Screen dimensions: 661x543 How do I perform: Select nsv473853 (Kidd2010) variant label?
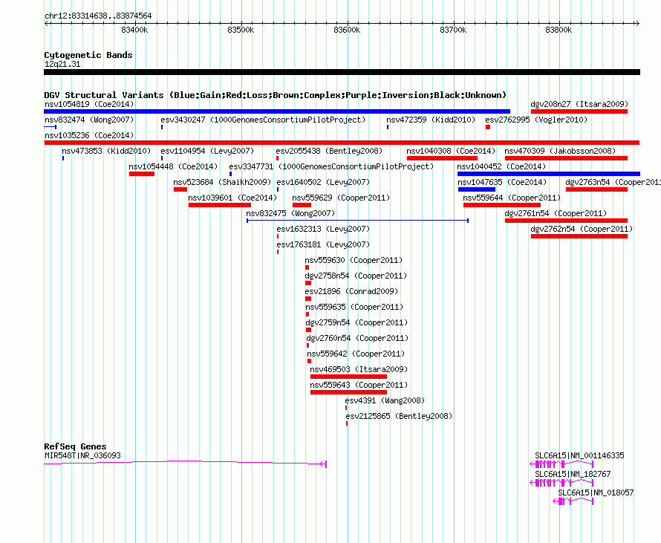click(106, 151)
